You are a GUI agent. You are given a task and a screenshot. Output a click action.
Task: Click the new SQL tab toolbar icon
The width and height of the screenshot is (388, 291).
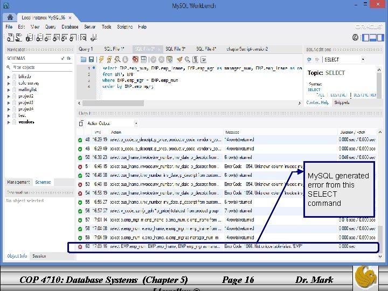(x=10, y=37)
